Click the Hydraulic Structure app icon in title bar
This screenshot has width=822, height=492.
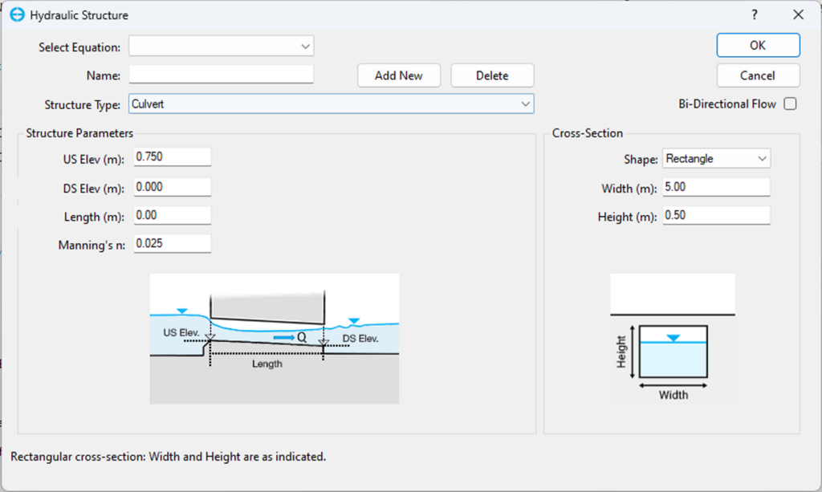(16, 15)
